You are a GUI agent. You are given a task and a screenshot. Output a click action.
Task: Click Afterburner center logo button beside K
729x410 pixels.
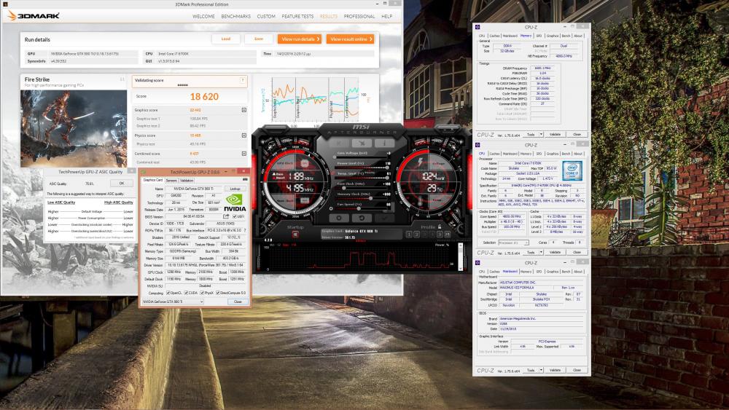pos(362,143)
